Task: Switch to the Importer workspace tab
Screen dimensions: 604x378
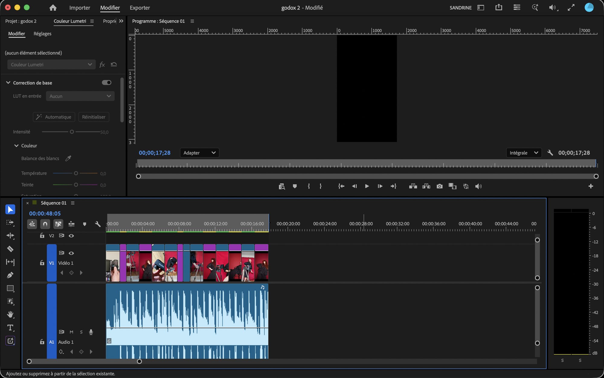Action: click(80, 8)
